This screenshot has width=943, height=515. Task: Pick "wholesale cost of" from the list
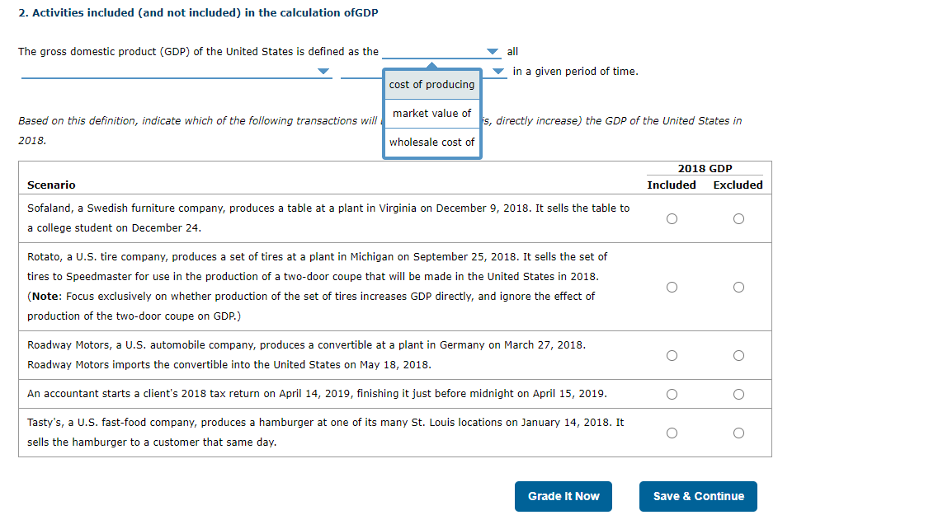point(431,142)
